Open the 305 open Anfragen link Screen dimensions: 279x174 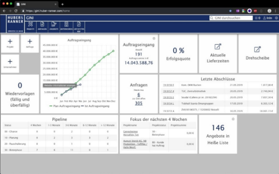tap(139, 103)
